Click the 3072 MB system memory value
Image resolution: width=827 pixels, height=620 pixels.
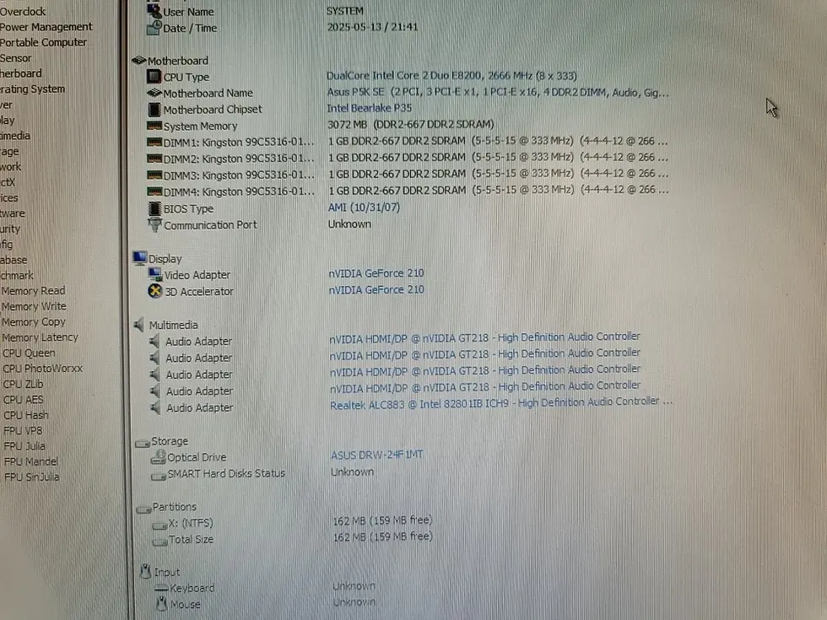point(411,125)
